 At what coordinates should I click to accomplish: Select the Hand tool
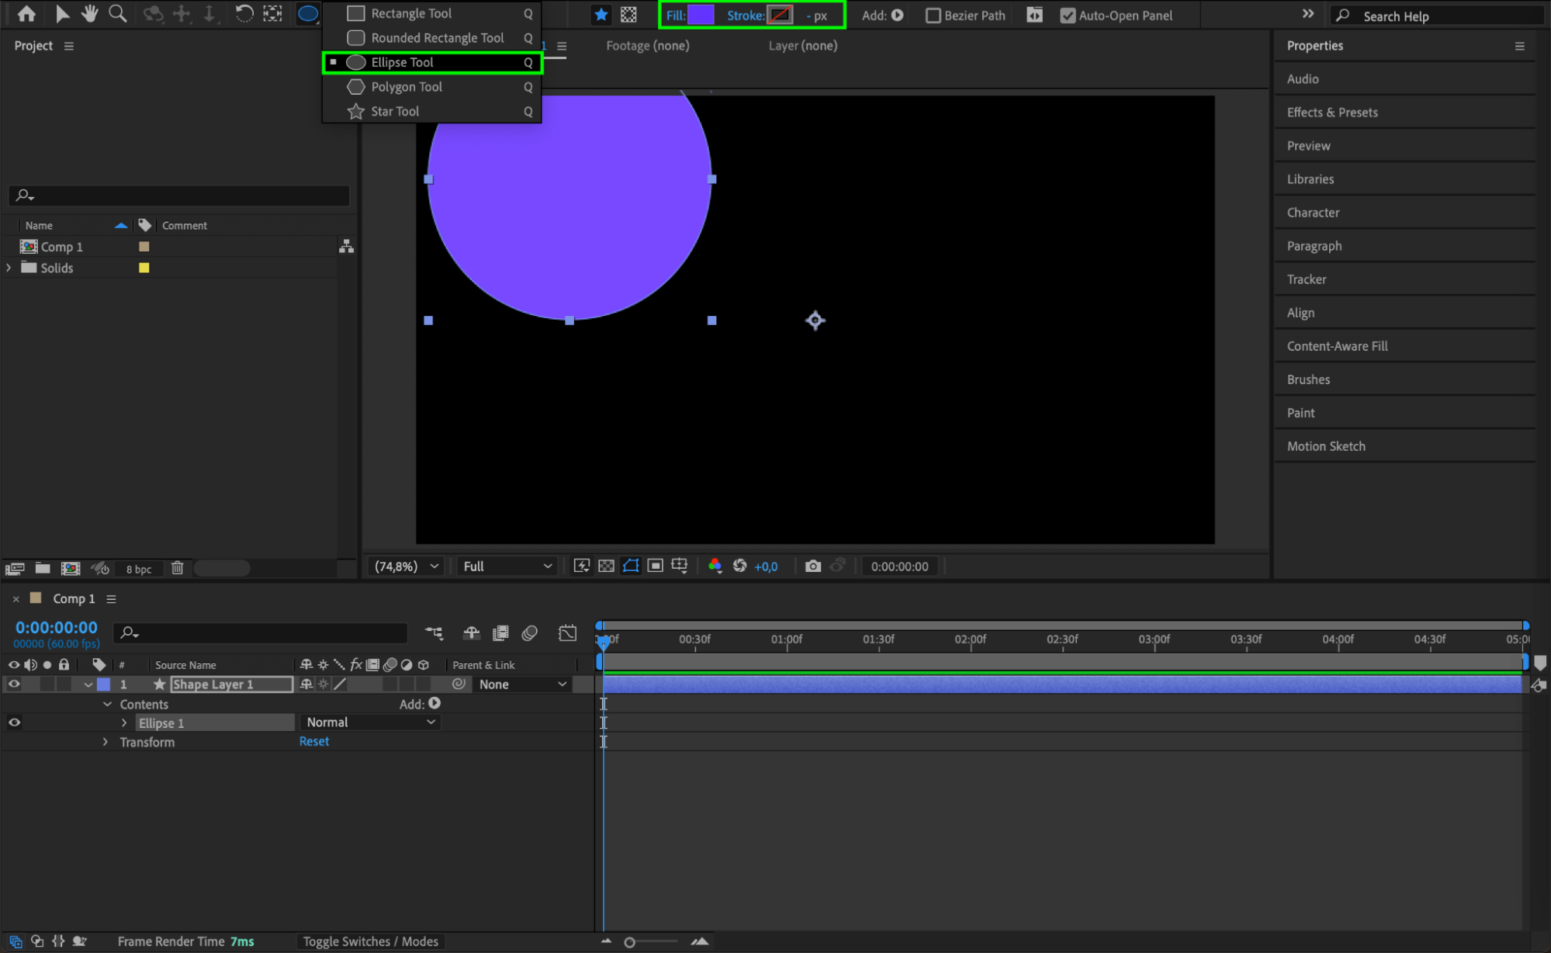click(x=89, y=14)
